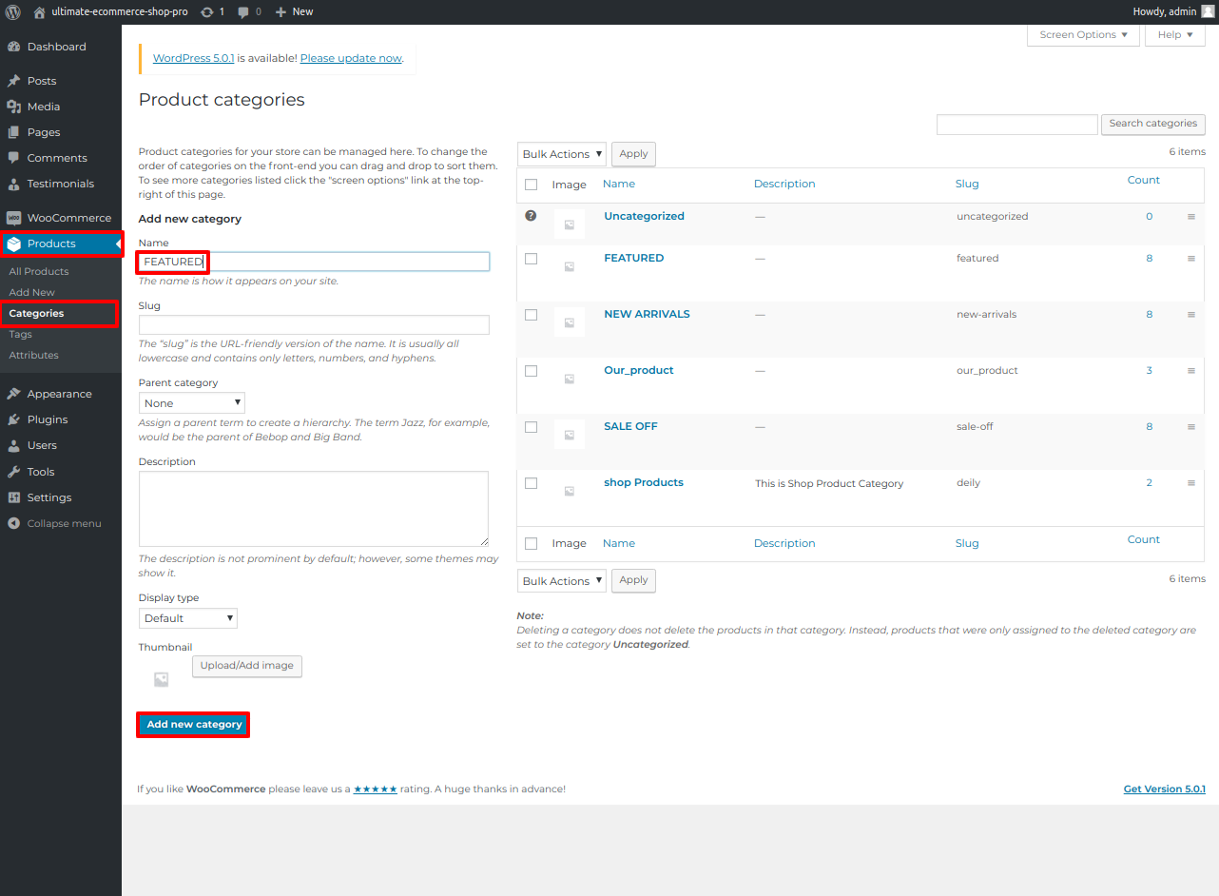Click the Slug input field
This screenshot has width=1219, height=896.
click(x=314, y=325)
